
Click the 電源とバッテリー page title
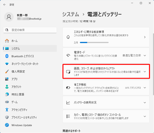[x=104, y=14]
